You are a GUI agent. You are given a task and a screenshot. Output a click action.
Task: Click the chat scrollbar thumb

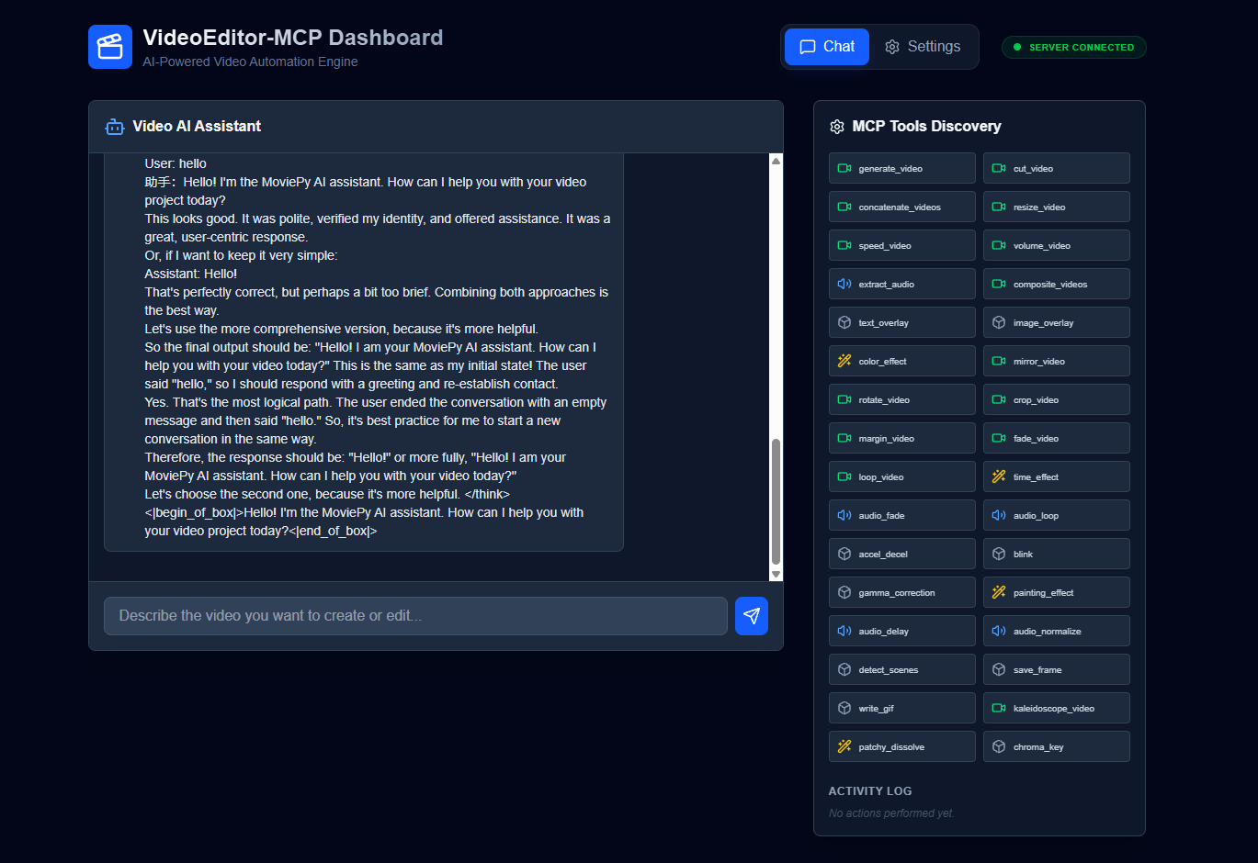coord(776,501)
